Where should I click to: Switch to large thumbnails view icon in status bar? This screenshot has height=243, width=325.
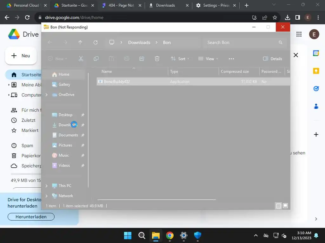click(285, 206)
